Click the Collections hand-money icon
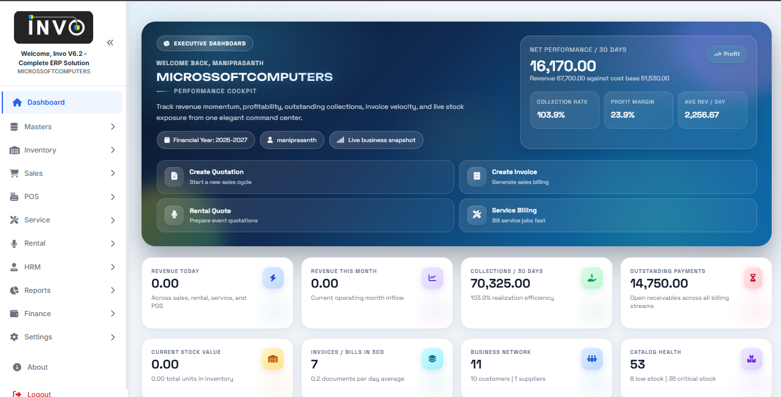This screenshot has width=781, height=397. [x=592, y=278]
